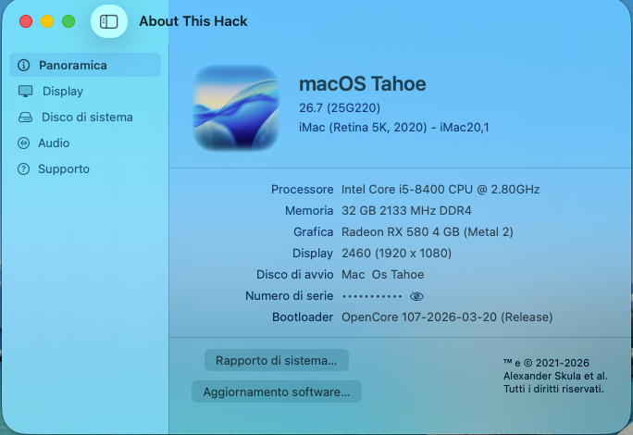The width and height of the screenshot is (633, 435).
Task: Reveal serial number with the eye icon
Action: (416, 296)
